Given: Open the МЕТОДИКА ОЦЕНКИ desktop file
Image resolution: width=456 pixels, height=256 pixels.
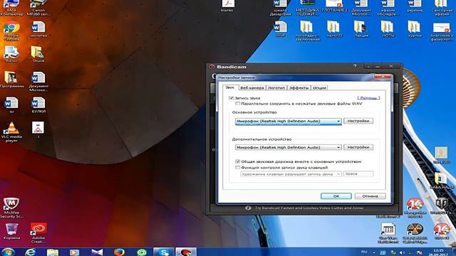Looking at the screenshot, I should coord(307,8).
